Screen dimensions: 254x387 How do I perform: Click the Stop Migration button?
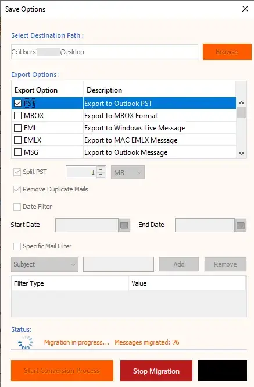coord(156,371)
